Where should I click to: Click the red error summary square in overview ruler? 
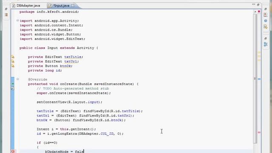tap(259, 11)
